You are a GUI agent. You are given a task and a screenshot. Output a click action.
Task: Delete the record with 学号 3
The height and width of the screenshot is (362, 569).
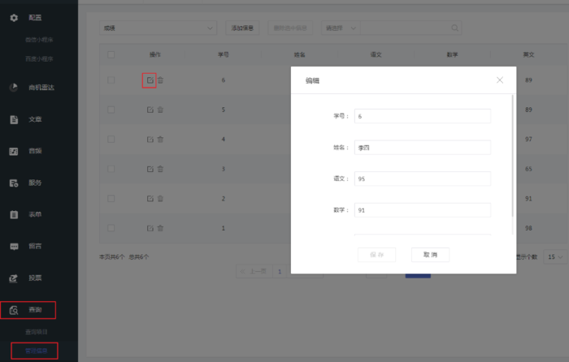pyautogui.click(x=160, y=169)
